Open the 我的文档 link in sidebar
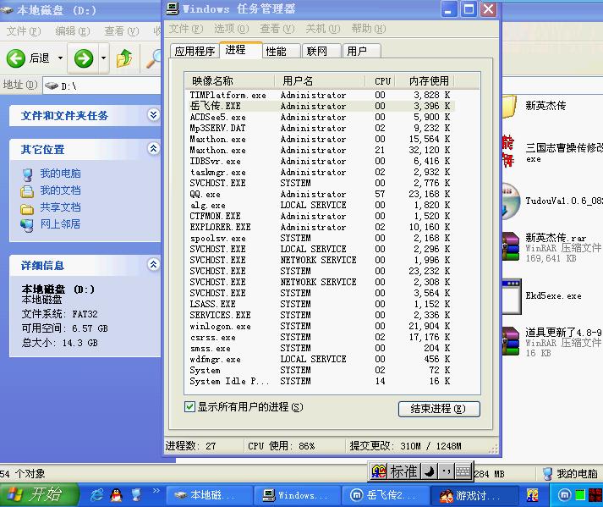The image size is (603, 507). coord(60,190)
